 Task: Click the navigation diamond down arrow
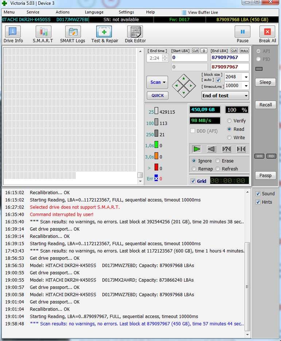pos(184,93)
